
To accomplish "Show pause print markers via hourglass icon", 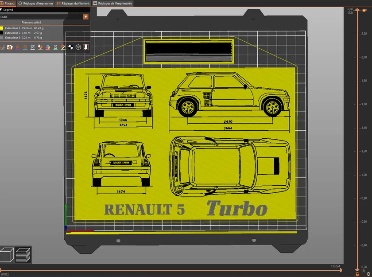I will pos(55,47).
